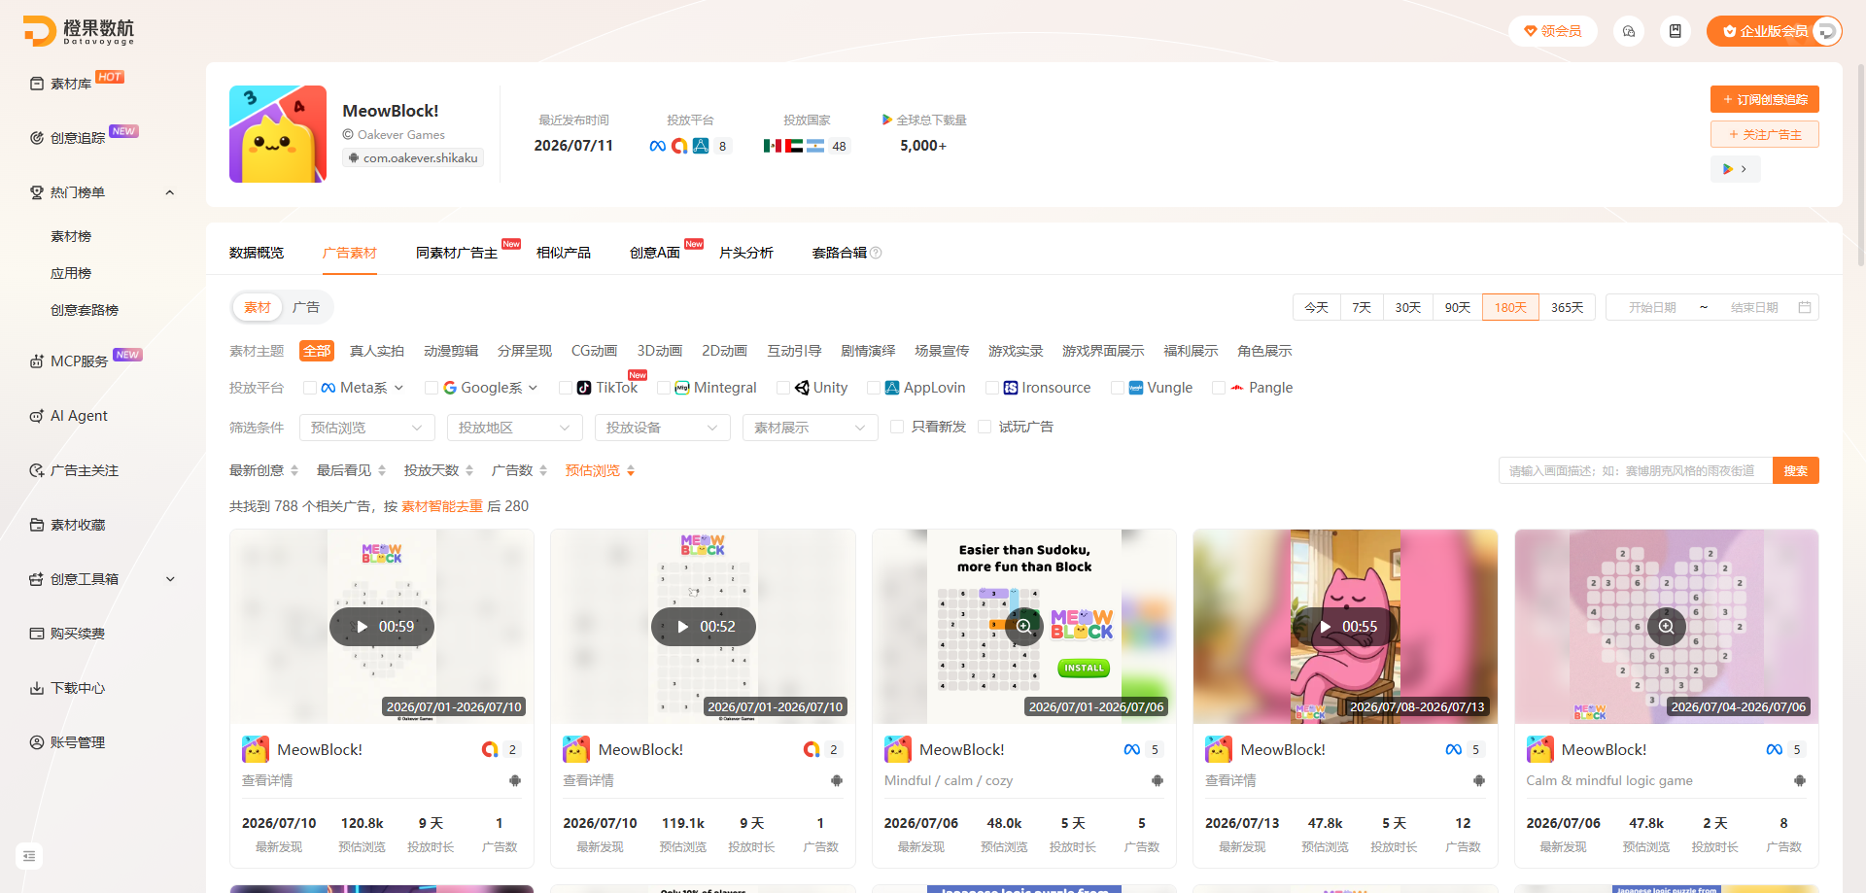Switch to the 广告 toggle tab

306,307
